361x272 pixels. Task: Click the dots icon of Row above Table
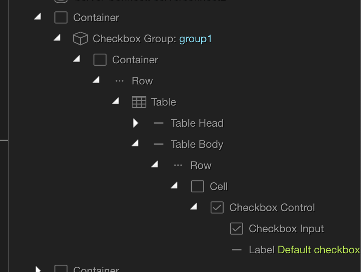(120, 81)
